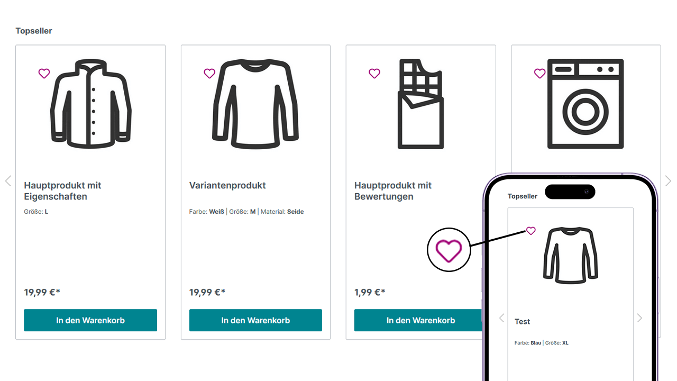
Task: Click the heart icon on the washing machine product
Action: pyautogui.click(x=539, y=74)
